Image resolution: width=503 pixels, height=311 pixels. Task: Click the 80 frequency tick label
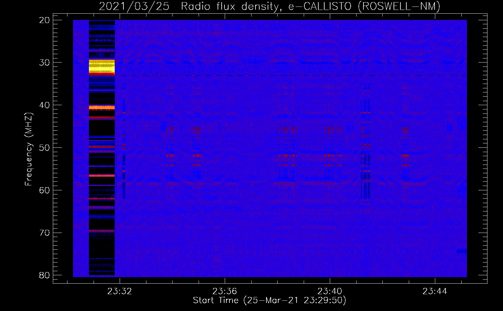coord(45,275)
